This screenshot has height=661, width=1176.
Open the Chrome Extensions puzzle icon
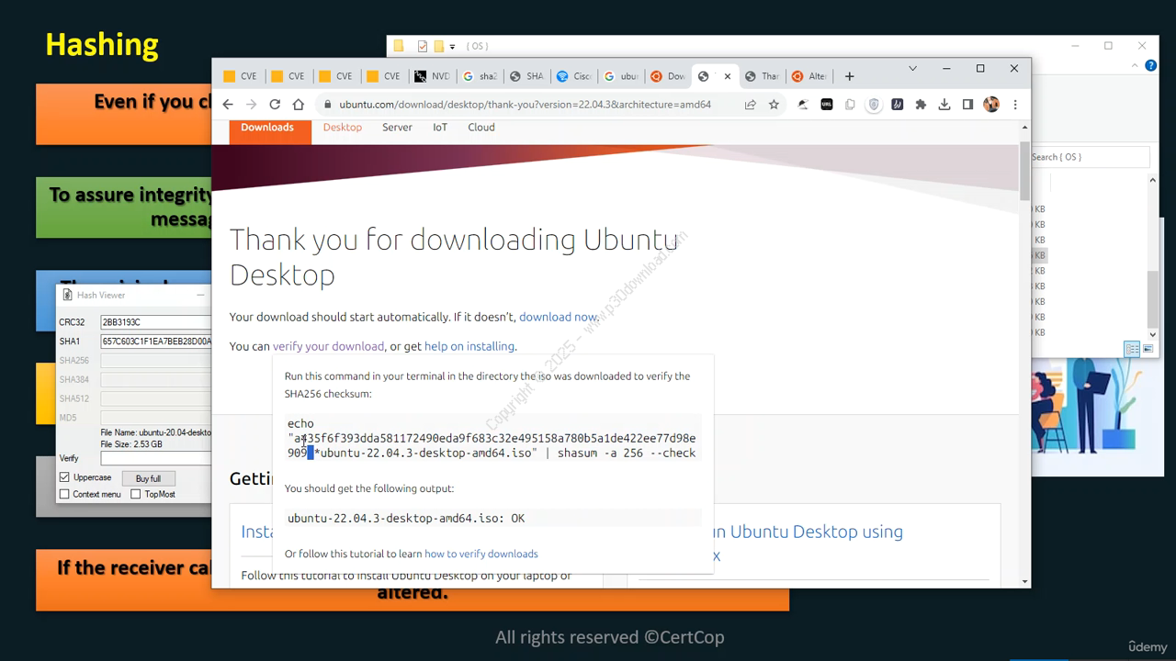[921, 105]
